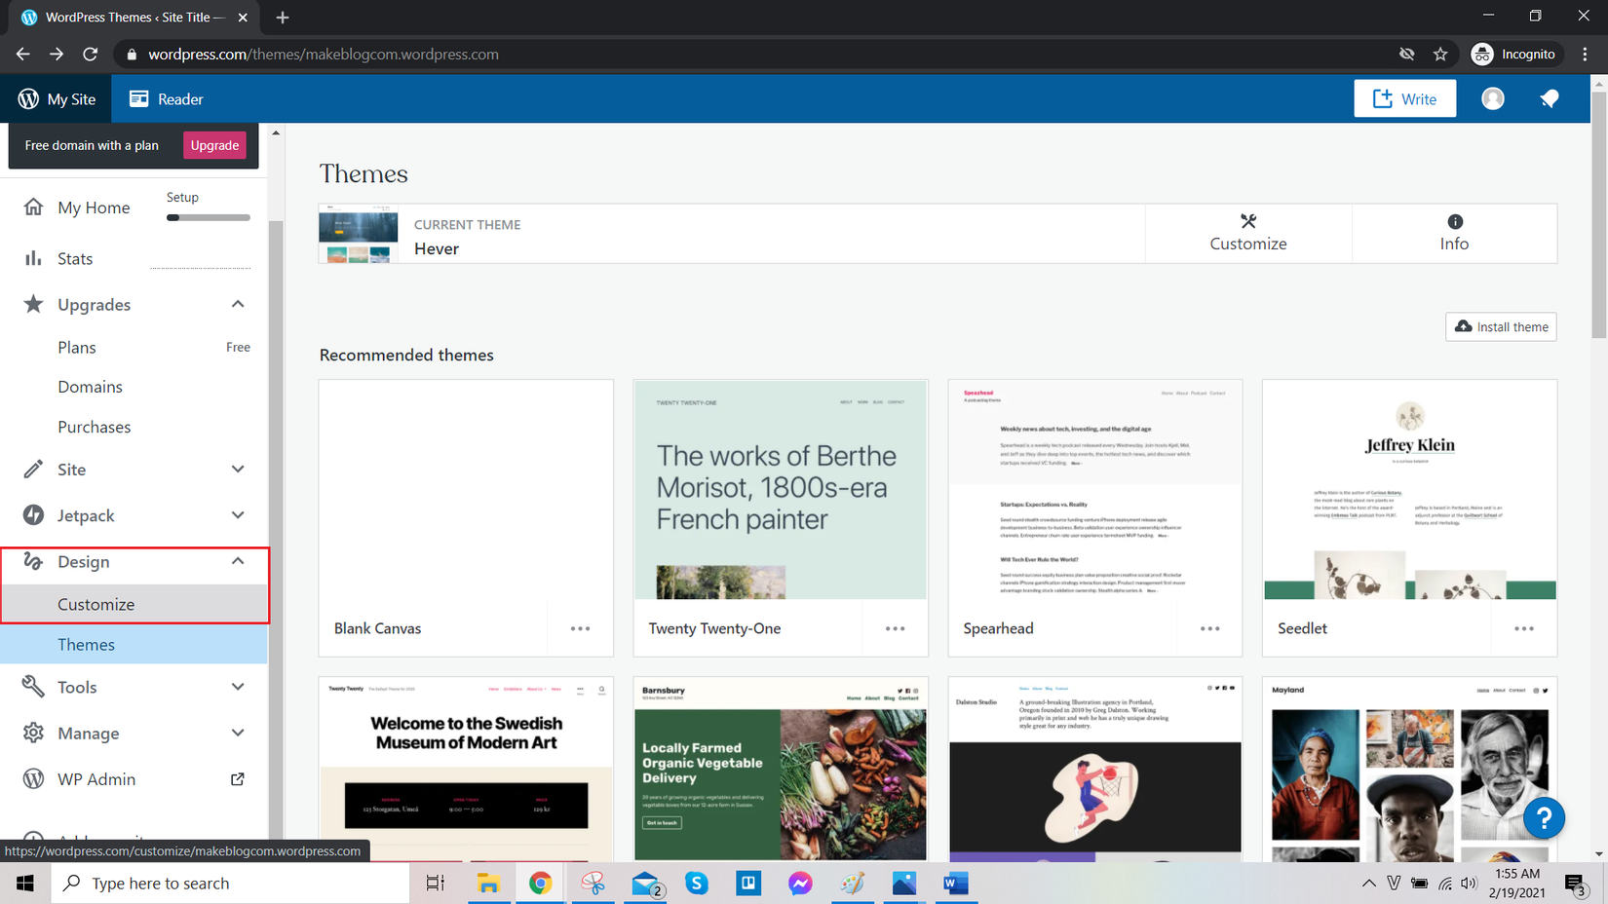Expand the Site section chevron

[238, 470]
